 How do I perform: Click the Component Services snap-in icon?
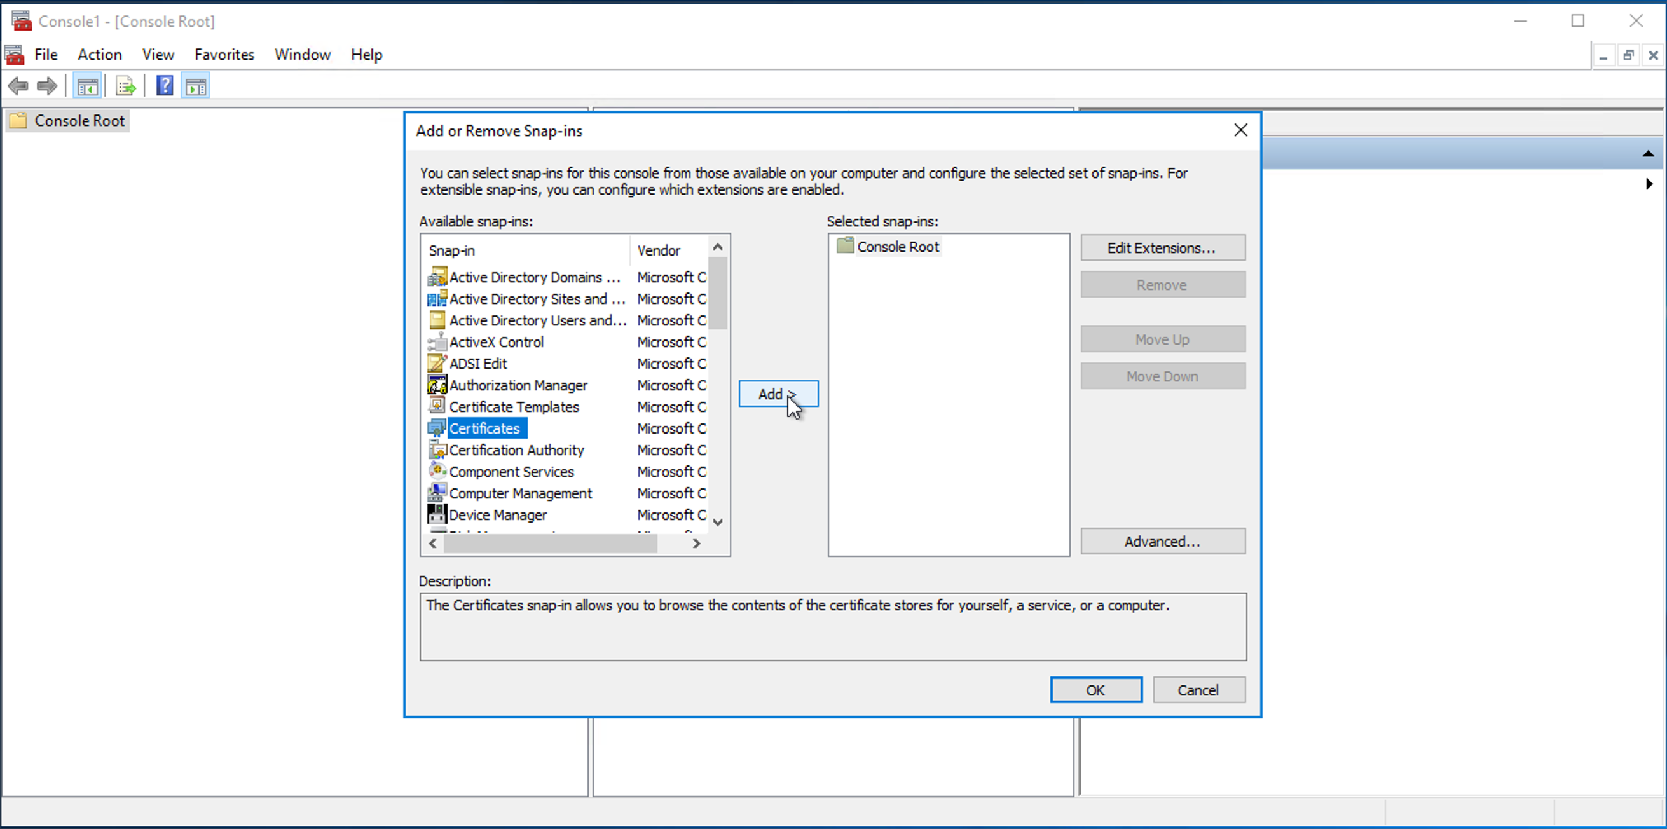coord(437,471)
